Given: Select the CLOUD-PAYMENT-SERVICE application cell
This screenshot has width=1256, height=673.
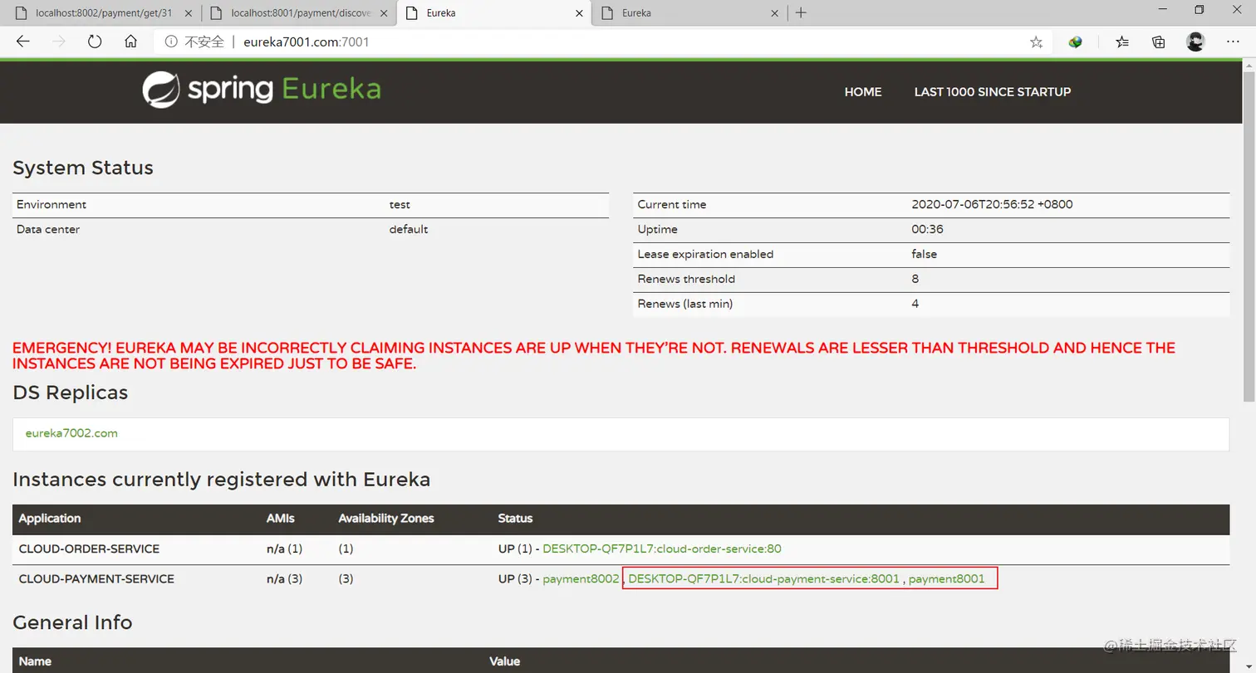Looking at the screenshot, I should coord(96,578).
